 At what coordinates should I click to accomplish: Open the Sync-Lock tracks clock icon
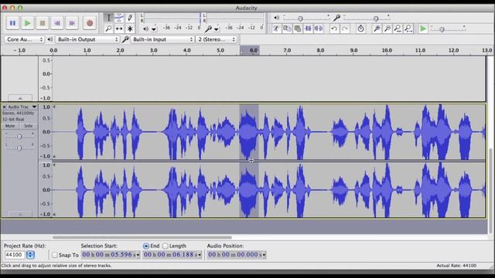pos(360,29)
